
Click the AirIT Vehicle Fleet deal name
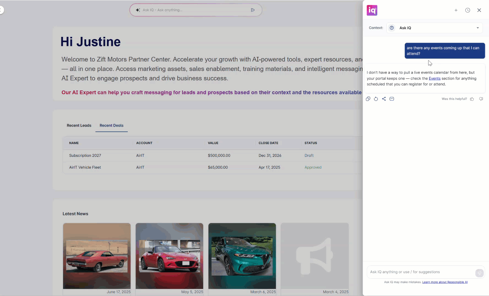pyautogui.click(x=85, y=167)
